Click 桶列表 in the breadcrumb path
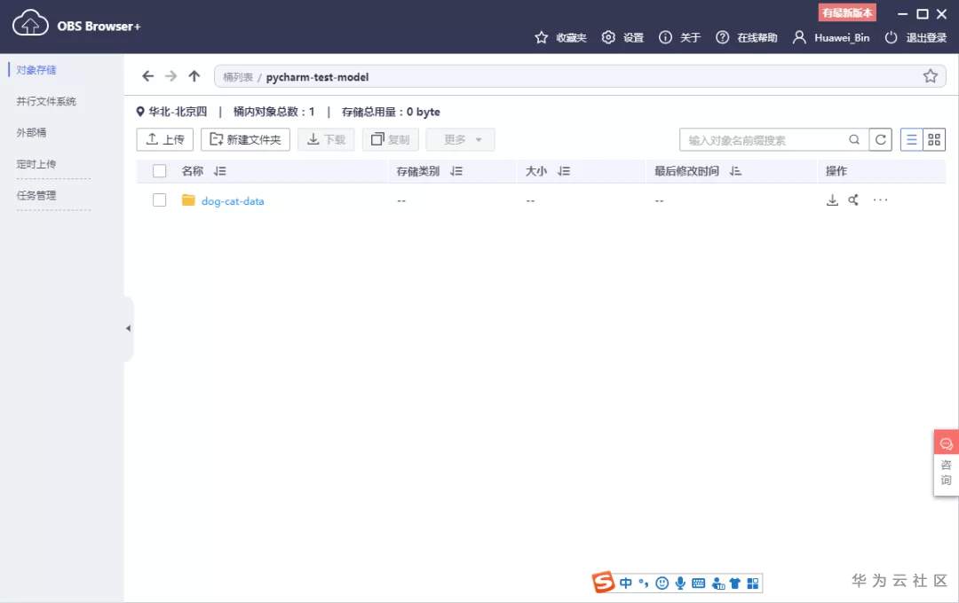This screenshot has height=603, width=959. click(x=238, y=77)
